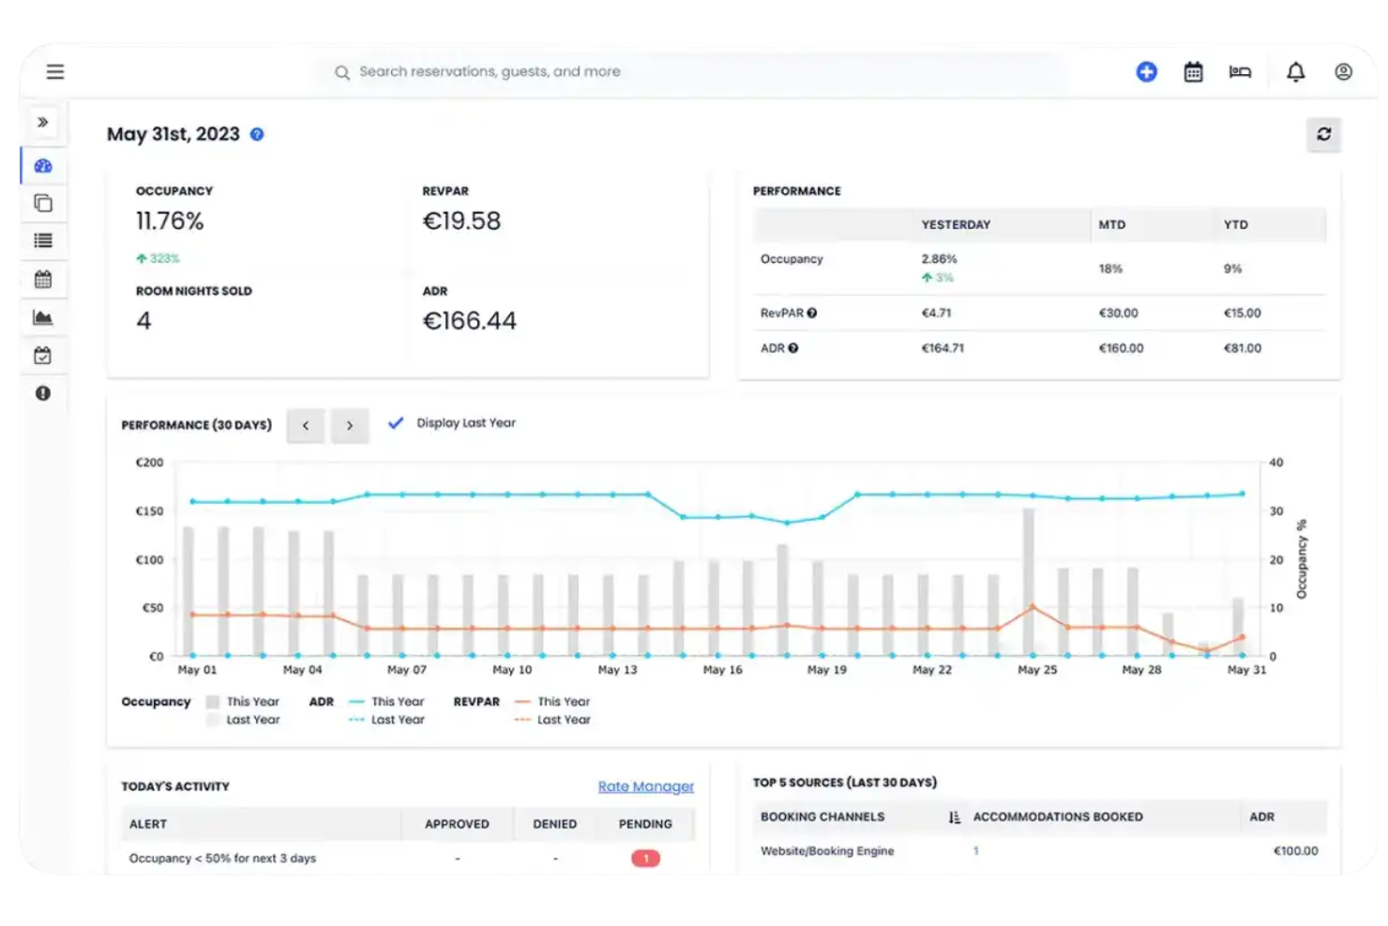Viewport: 1388px width, 926px height.
Task: Toggle REVPAR Last Year legend entry
Action: pyautogui.click(x=552, y=720)
